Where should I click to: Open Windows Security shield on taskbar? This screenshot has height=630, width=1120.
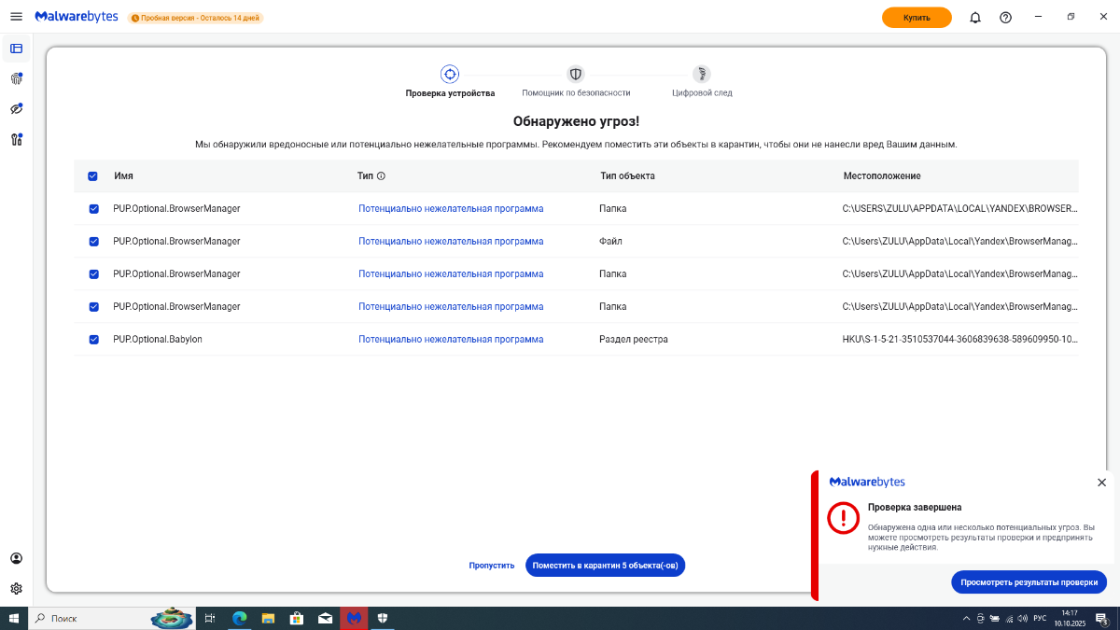383,618
